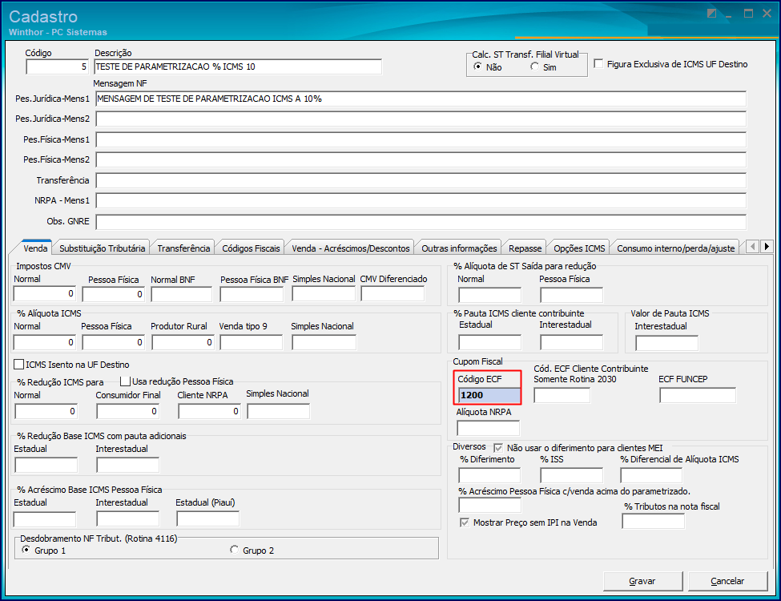The width and height of the screenshot is (781, 601).
Task: Click the Pes.Jurídica-Mens2 field
Action: 421,119
